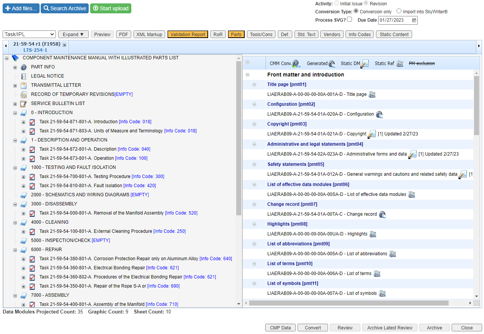Click the icon after List of abbreviations module
The height and width of the screenshot is (334, 484).
(393, 254)
